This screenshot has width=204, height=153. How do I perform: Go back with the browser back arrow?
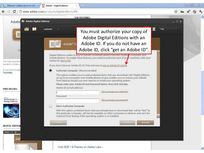(3, 11)
